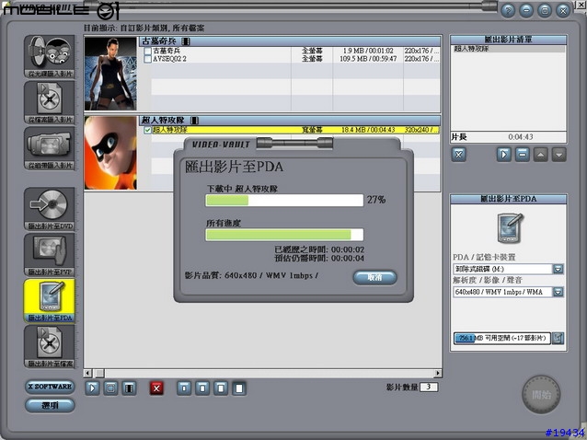Click the PDA device icon in export panel

[510, 228]
